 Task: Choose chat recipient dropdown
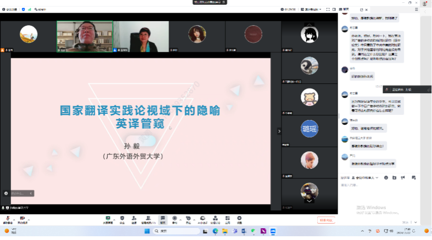coord(365,178)
